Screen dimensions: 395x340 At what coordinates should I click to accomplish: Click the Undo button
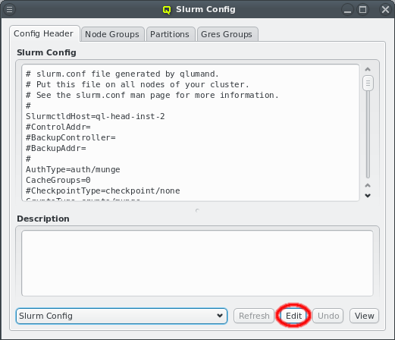pyautogui.click(x=328, y=316)
